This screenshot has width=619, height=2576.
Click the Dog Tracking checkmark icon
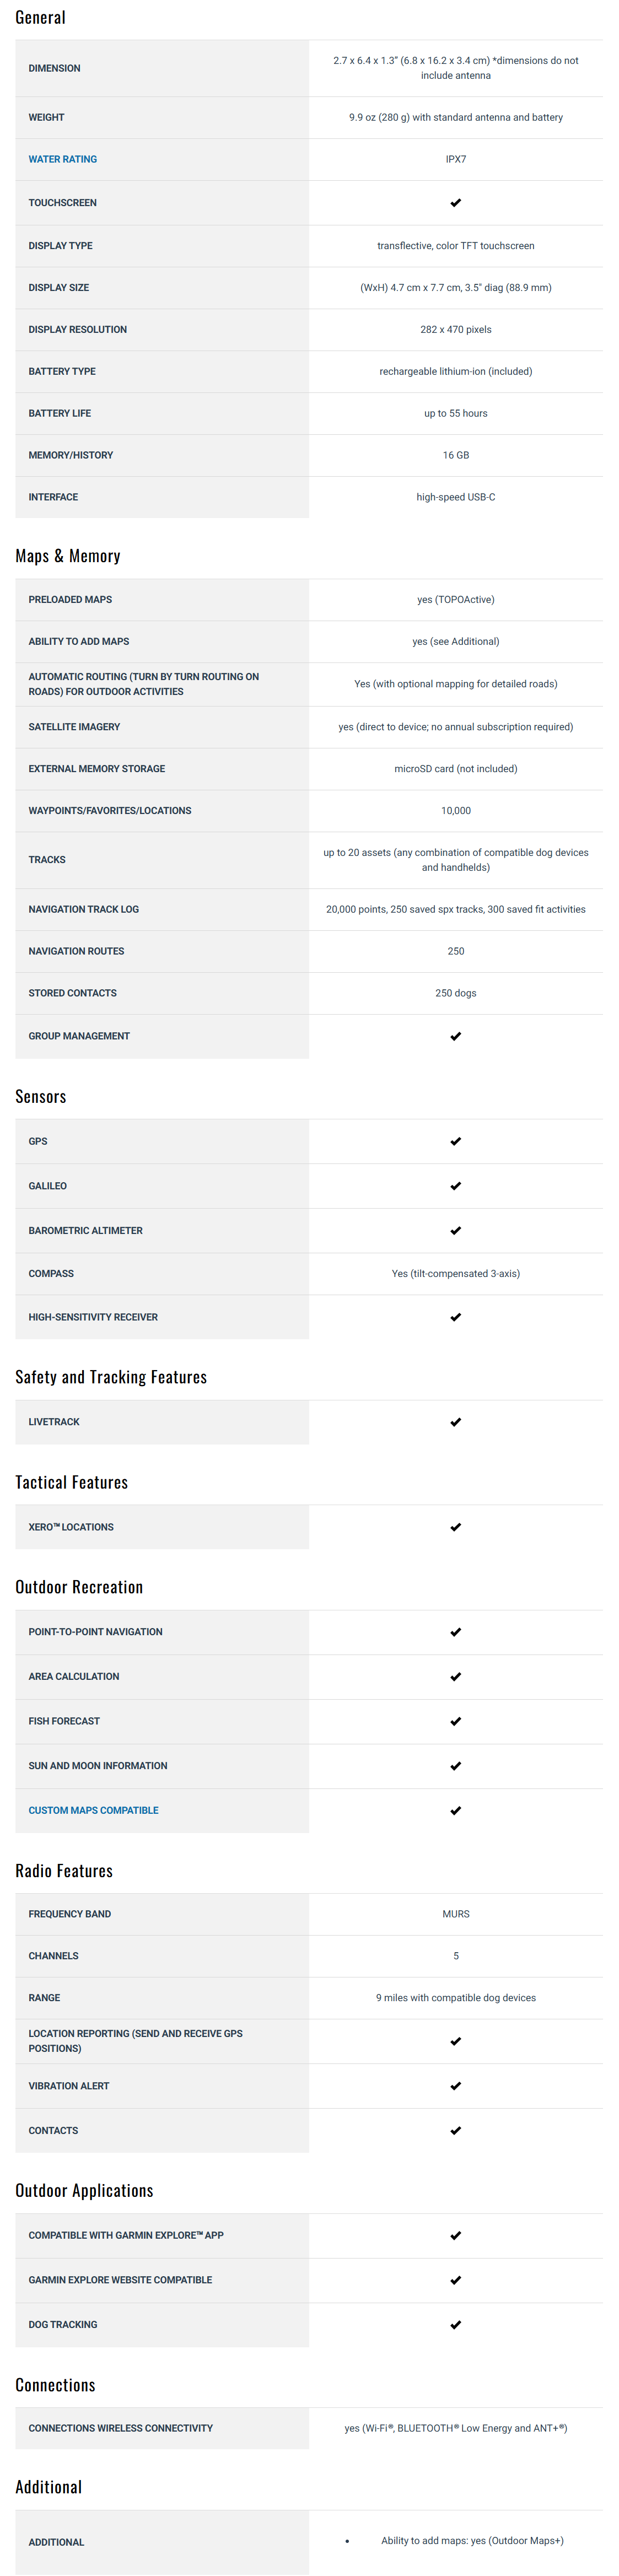455,2325
